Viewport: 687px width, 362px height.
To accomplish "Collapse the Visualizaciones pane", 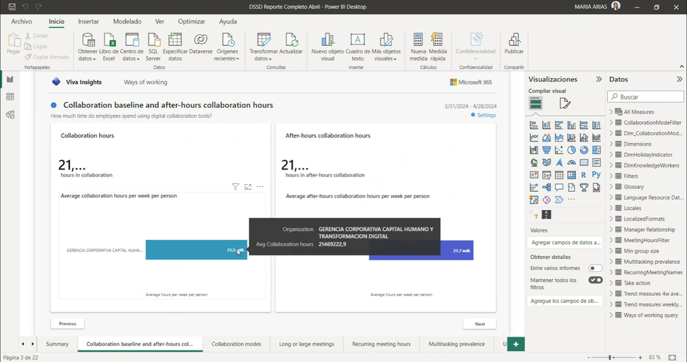I will coord(598,79).
